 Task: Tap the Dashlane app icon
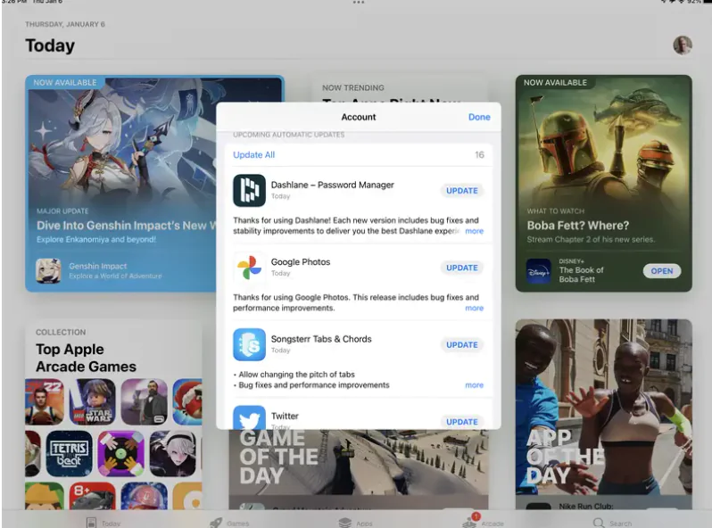[249, 190]
